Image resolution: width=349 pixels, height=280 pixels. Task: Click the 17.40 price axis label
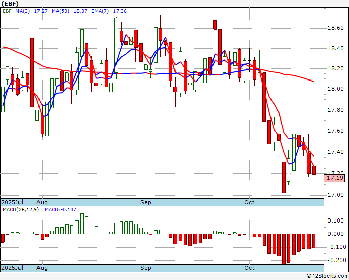(x=336, y=152)
